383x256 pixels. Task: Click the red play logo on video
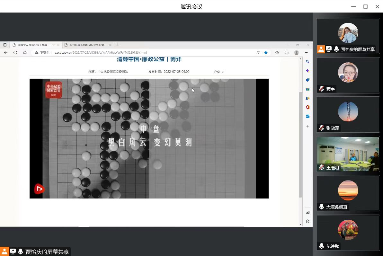pyautogui.click(x=39, y=189)
